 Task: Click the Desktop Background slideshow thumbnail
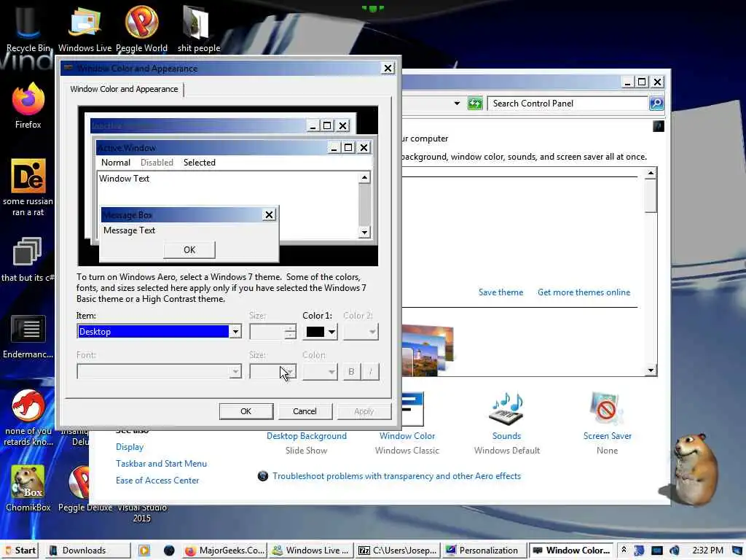click(427, 349)
